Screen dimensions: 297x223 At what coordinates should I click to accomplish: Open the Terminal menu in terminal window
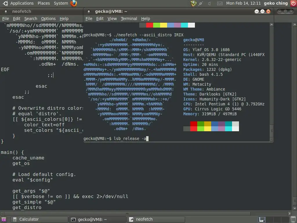click(129, 19)
